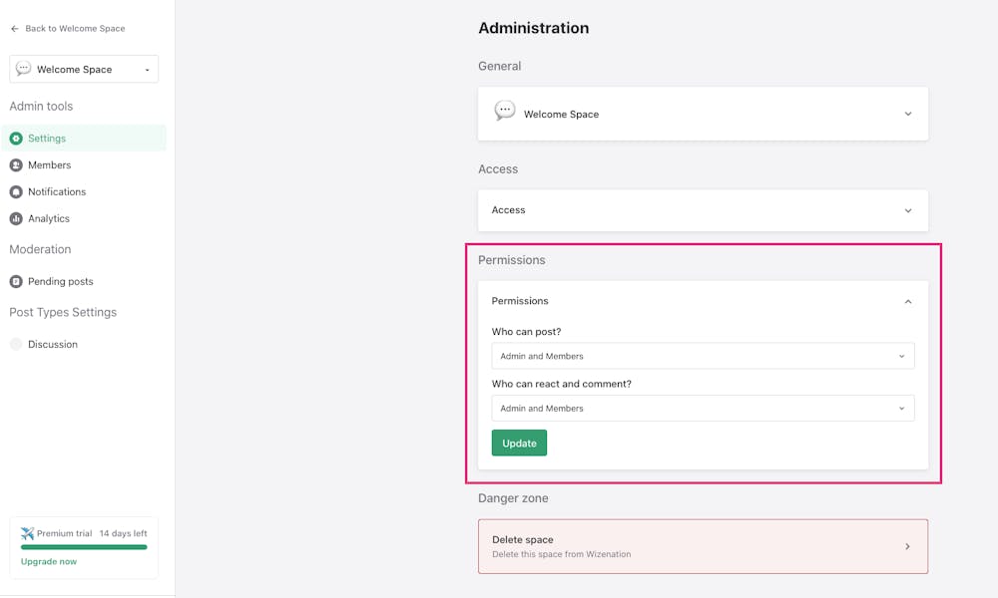Open the Members admin page

[x=49, y=165]
